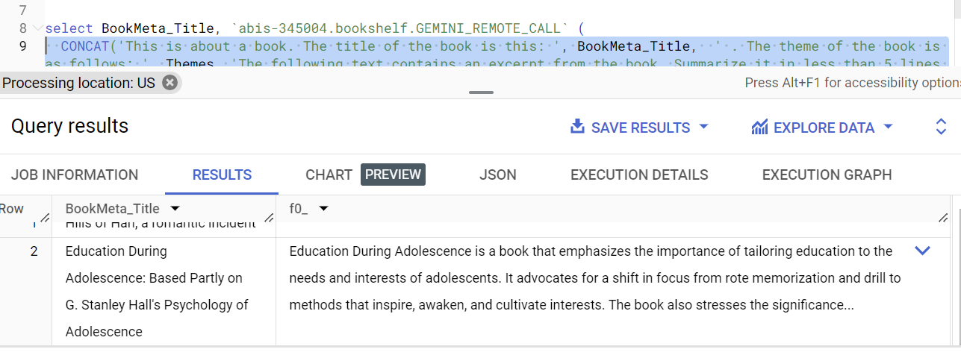The width and height of the screenshot is (961, 355).
Task: Expand row 2 f0_ cell with chevron
Action: [x=922, y=251]
